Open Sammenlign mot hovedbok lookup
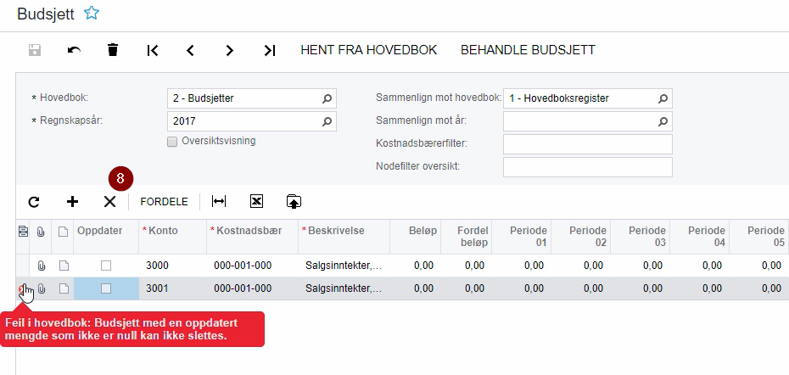789x375 pixels. pos(663,98)
